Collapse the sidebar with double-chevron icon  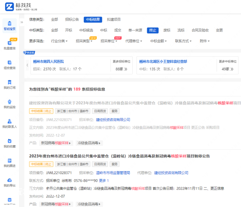point(22,22)
